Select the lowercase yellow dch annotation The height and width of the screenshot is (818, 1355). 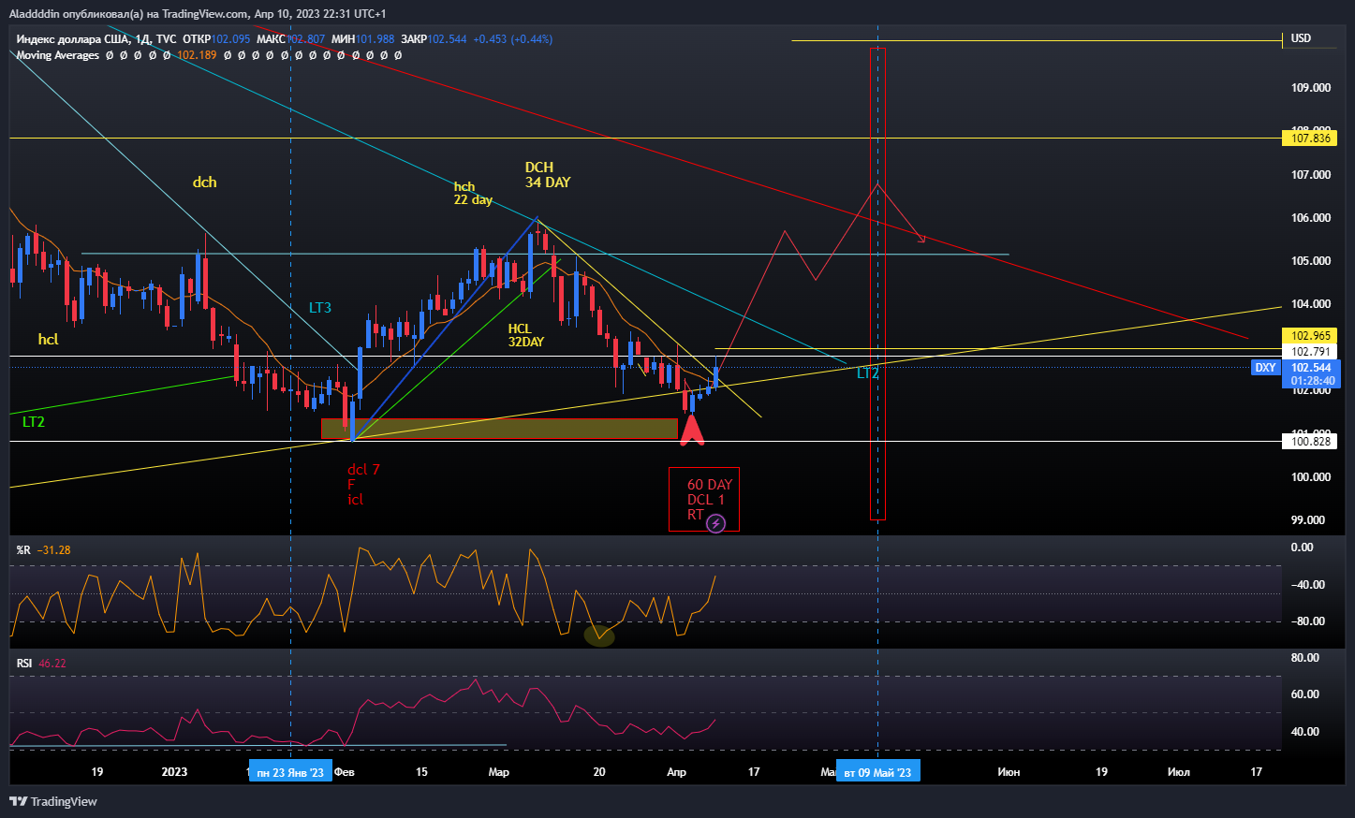[x=204, y=183]
